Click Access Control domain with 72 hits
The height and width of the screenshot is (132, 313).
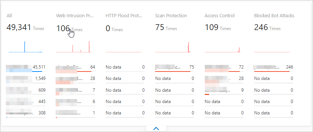224,68
